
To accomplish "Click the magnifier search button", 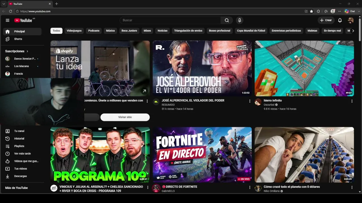I will (x=227, y=20).
